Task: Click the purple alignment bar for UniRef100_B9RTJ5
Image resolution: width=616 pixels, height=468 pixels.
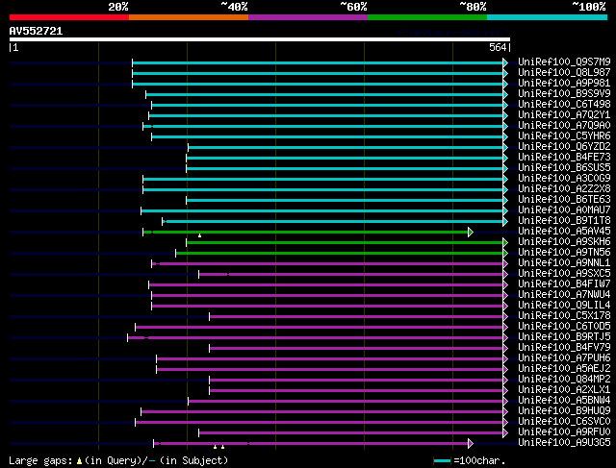Action: (316, 337)
